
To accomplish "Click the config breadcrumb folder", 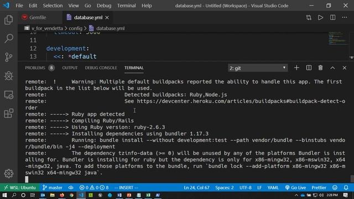I will click(x=75, y=28).
